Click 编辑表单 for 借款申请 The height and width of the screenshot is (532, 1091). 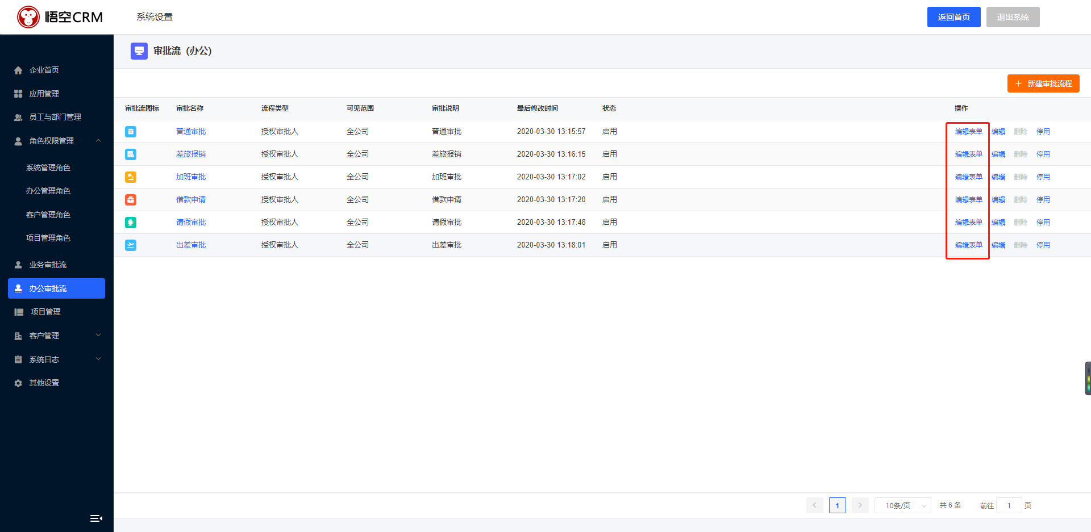point(969,200)
